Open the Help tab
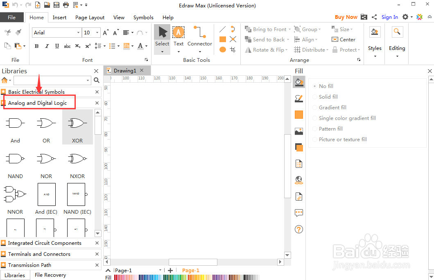This screenshot has height=280, width=434. pos(168,18)
